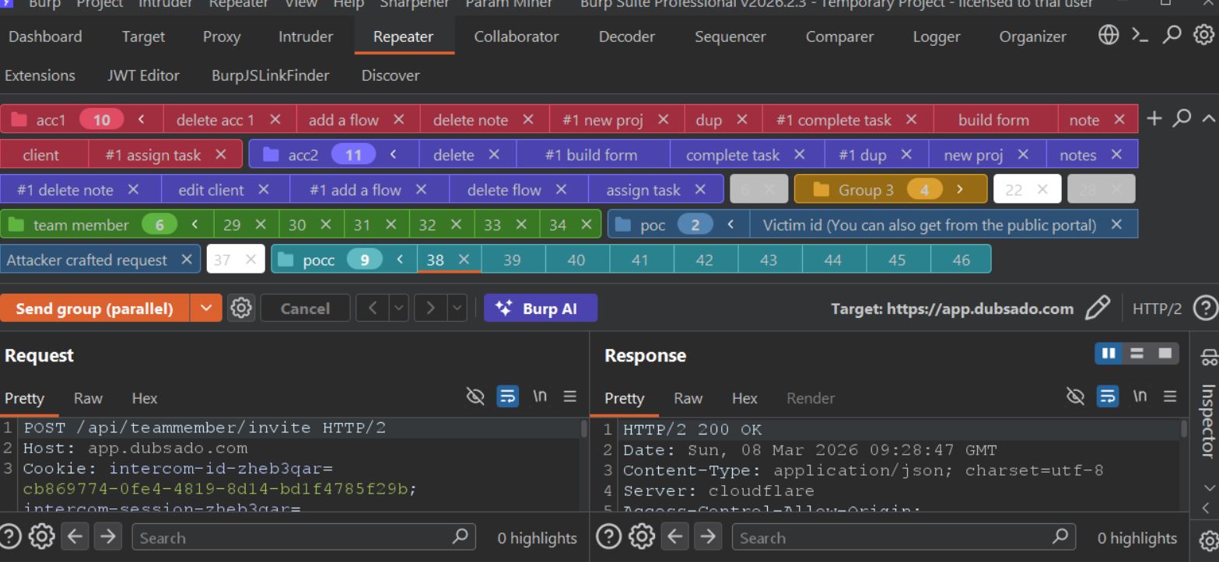Click Send group (parallel) button
1219x562 pixels.
(x=94, y=309)
